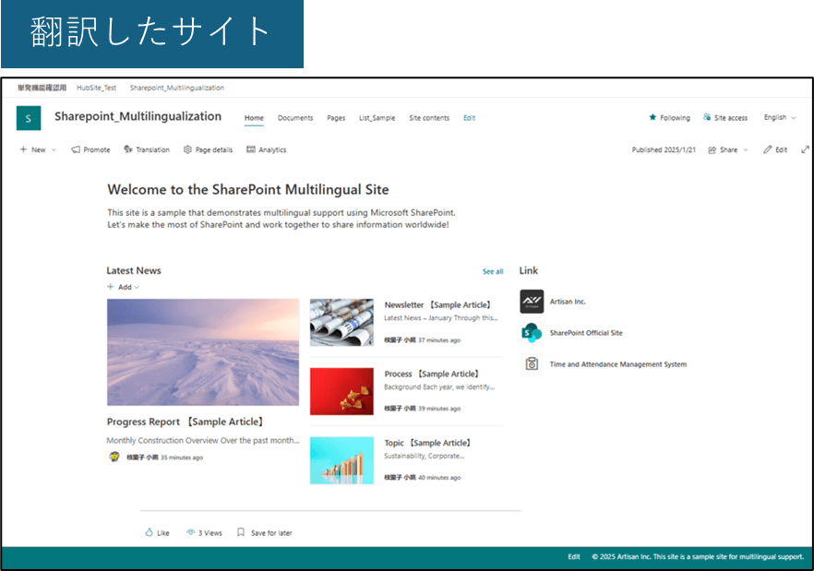This screenshot has height=571, width=814.
Task: Open the Pages navigation item
Action: point(336,118)
